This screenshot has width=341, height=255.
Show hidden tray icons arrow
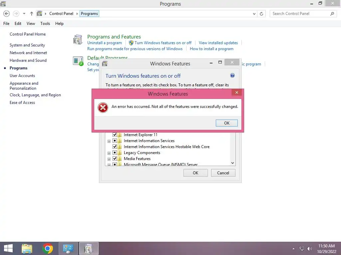(293, 249)
